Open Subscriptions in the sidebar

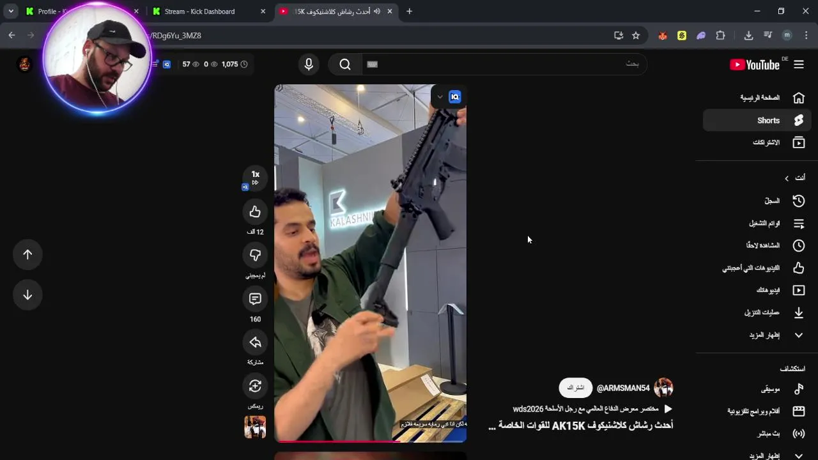pyautogui.click(x=757, y=142)
